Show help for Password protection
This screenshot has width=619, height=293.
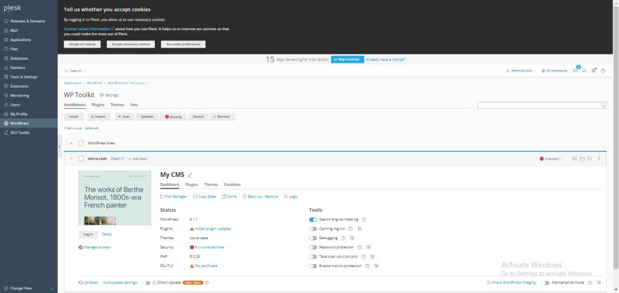[x=359, y=247]
